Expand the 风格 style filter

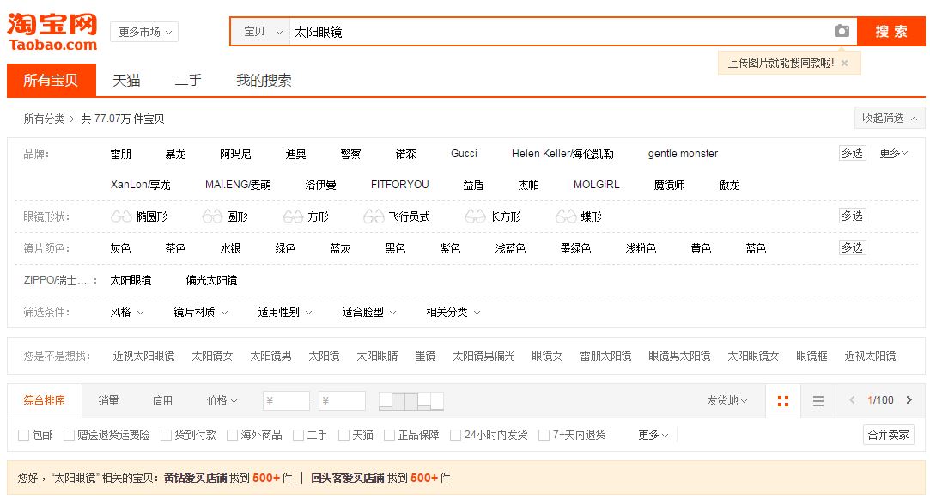coord(127,312)
